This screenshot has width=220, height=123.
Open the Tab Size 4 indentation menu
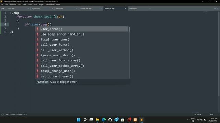pos(197,115)
